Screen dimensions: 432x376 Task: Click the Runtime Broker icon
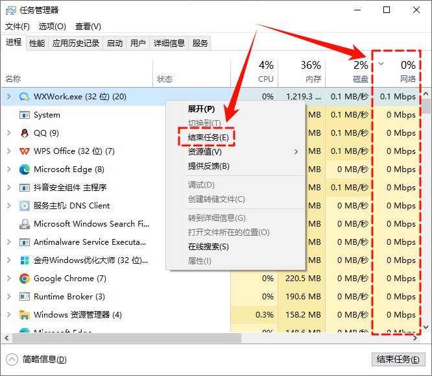click(24, 297)
